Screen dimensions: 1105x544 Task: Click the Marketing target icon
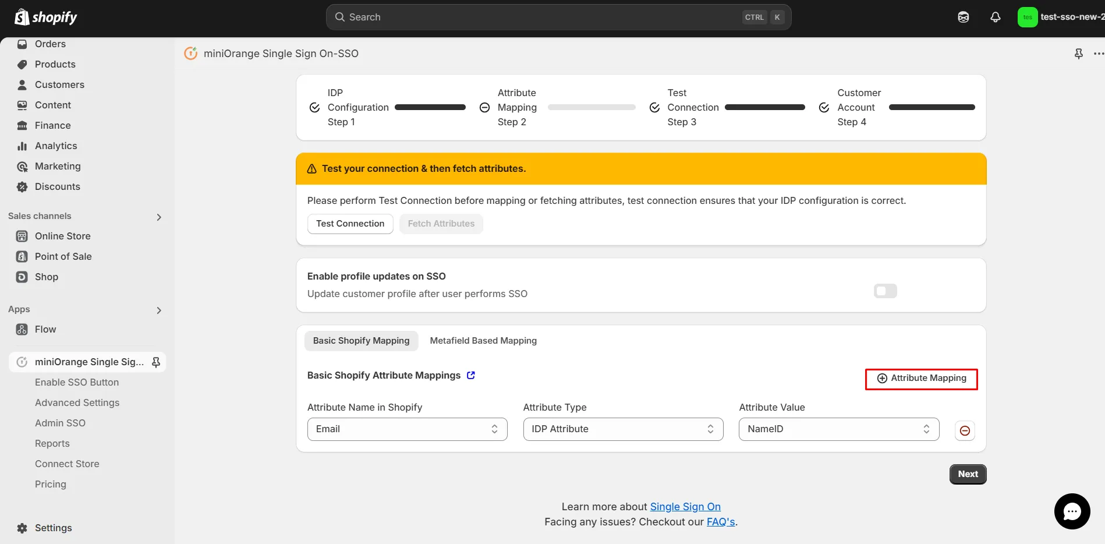(x=22, y=167)
